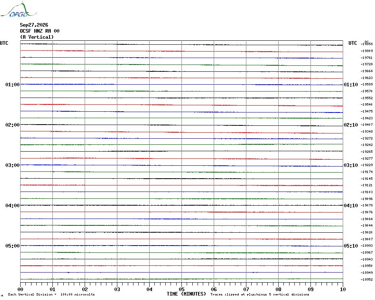Click the Each Vertical Division scale note
This screenshot has width=375, height=300.
[x=52, y=294]
